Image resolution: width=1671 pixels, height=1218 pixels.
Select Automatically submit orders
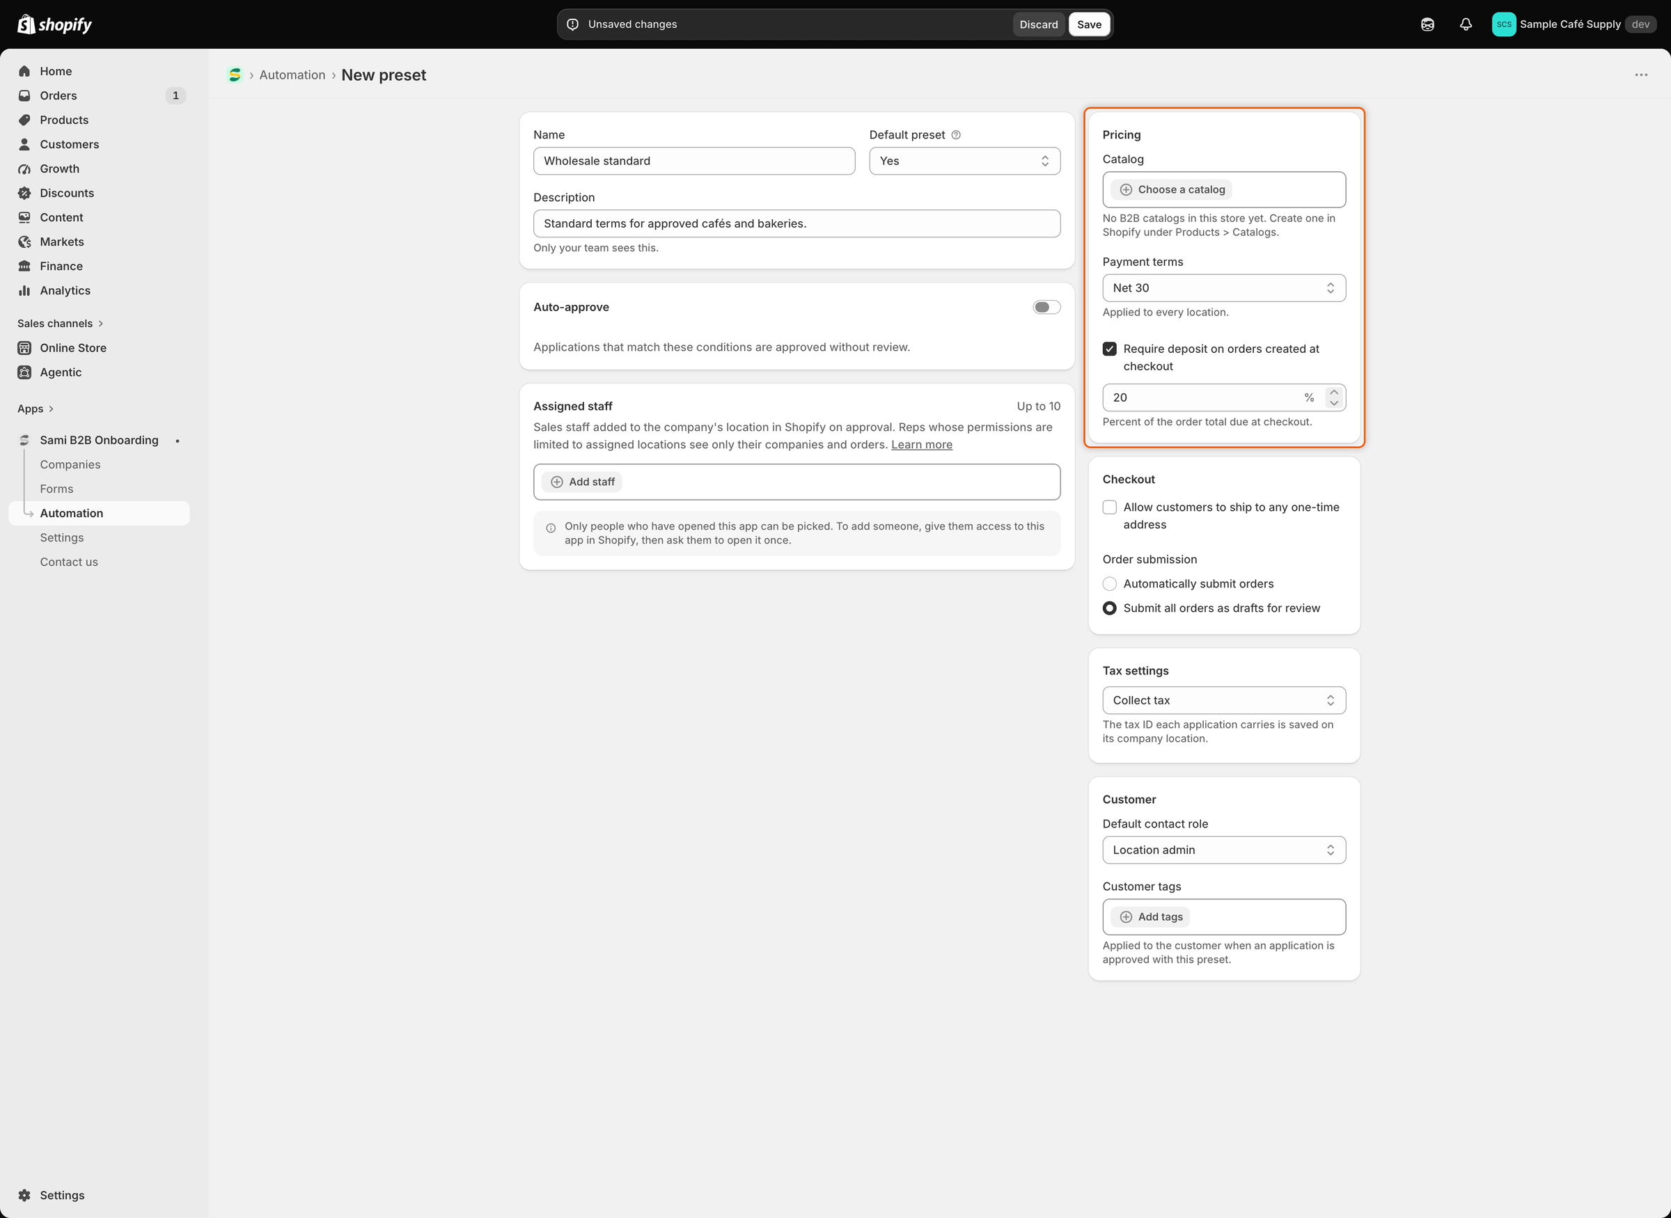[1109, 583]
